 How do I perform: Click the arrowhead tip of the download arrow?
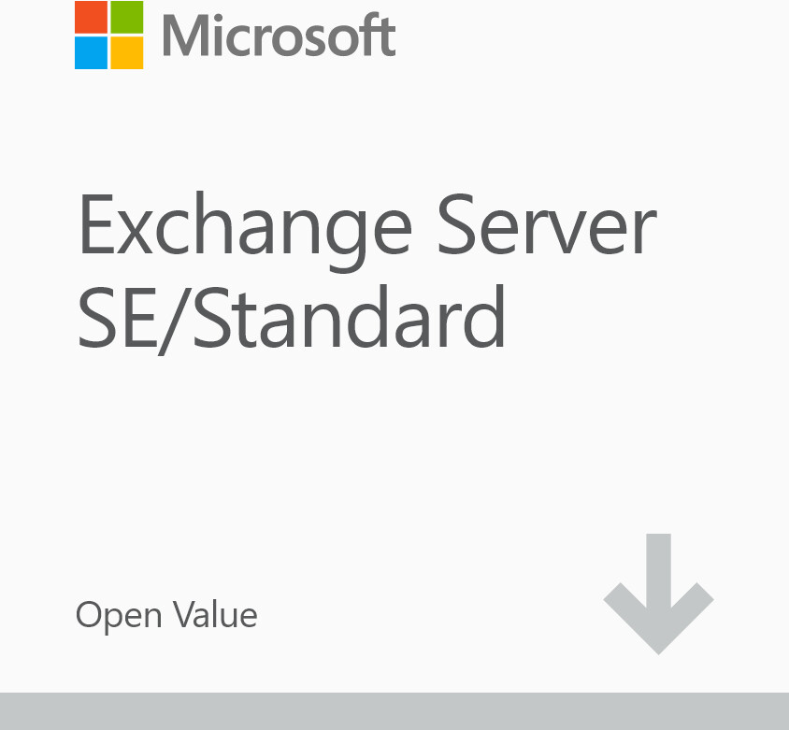(x=658, y=645)
